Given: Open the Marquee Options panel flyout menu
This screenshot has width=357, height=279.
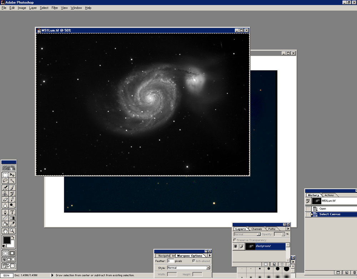Looking at the screenshot, I should (210, 255).
